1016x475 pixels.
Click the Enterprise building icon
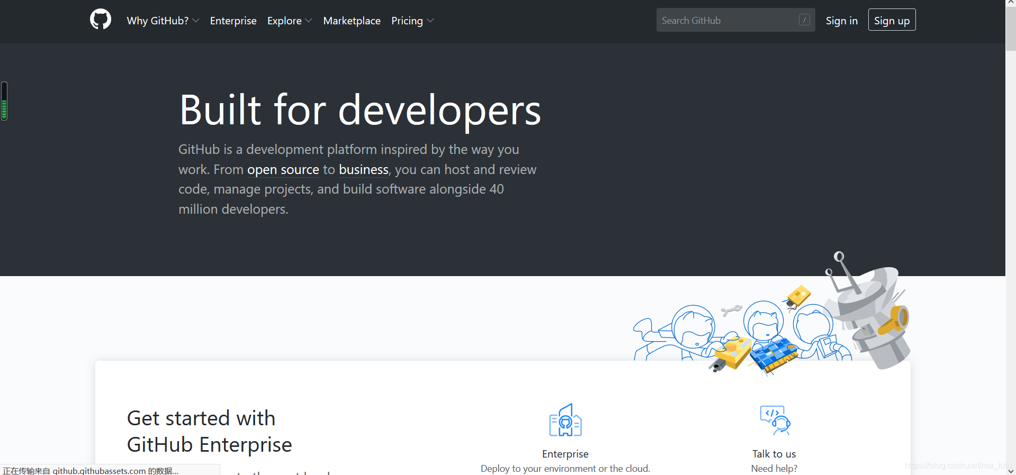tap(565, 420)
